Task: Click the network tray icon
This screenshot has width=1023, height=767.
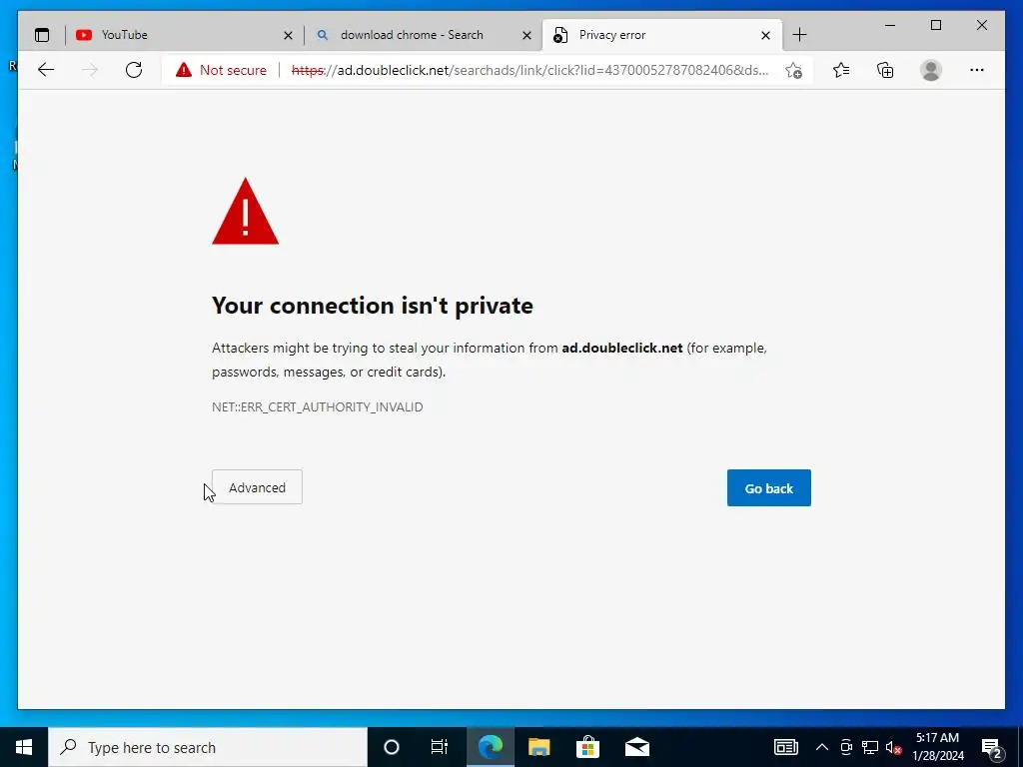Action: (x=870, y=747)
